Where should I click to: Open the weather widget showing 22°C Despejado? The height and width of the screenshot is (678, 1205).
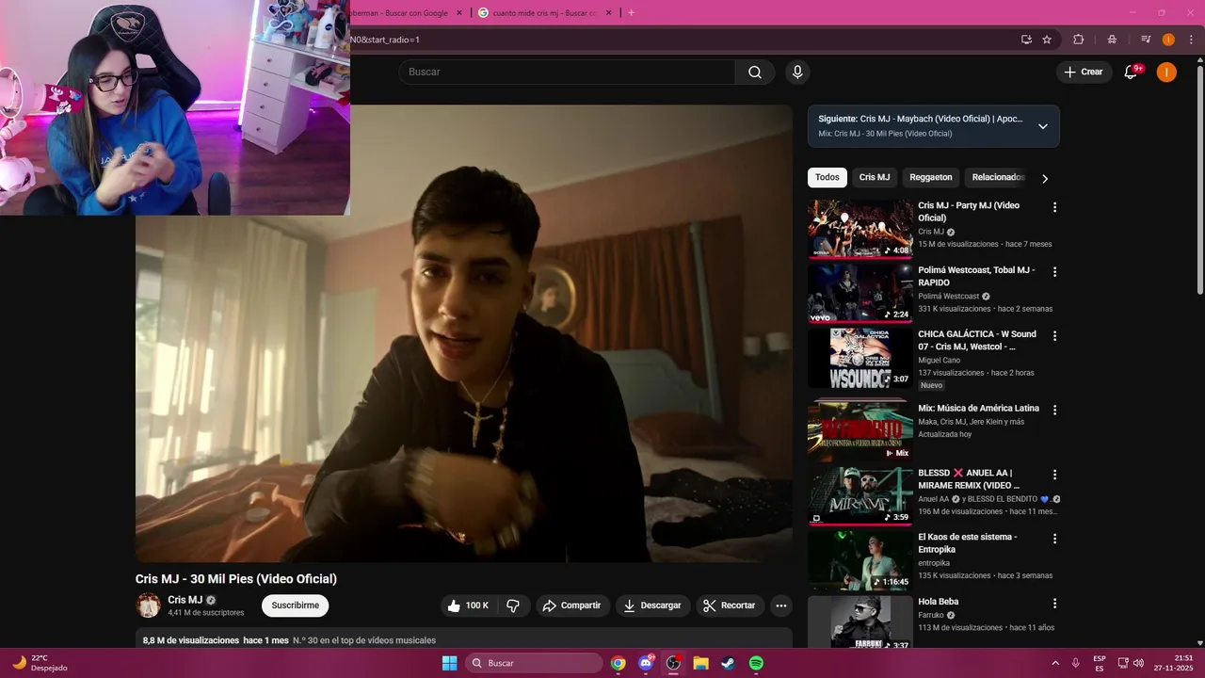[40, 663]
